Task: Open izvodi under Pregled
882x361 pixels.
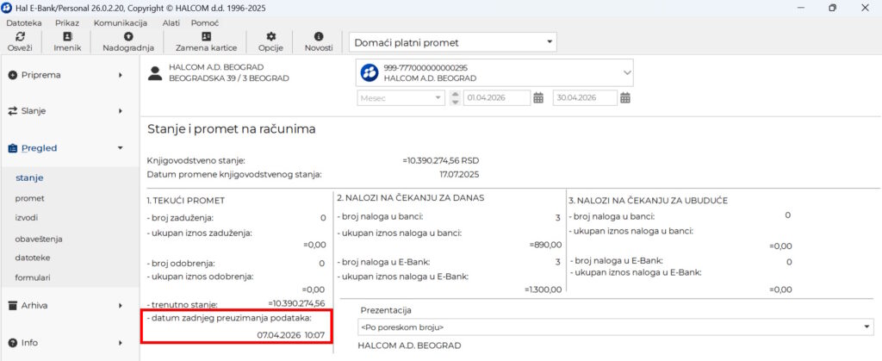Action: tap(27, 218)
